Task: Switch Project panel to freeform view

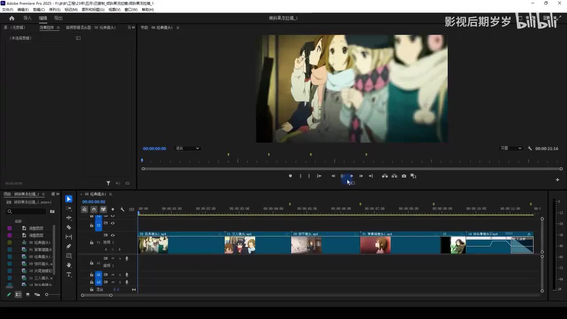Action: (37, 294)
